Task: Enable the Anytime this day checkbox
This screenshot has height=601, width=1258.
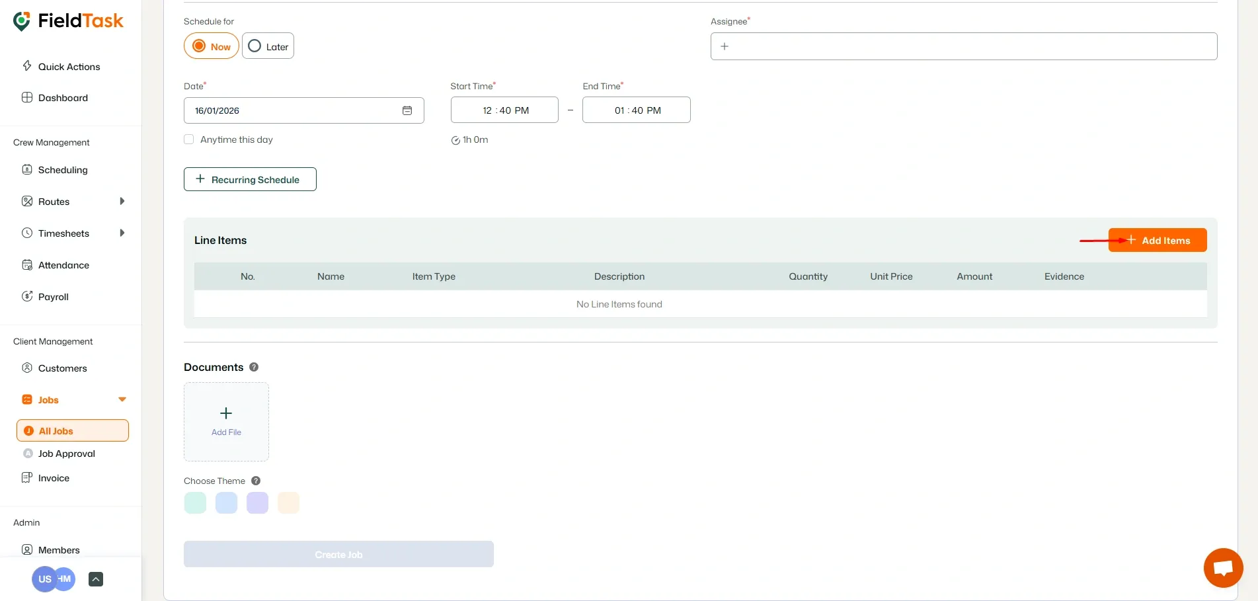Action: (x=188, y=139)
